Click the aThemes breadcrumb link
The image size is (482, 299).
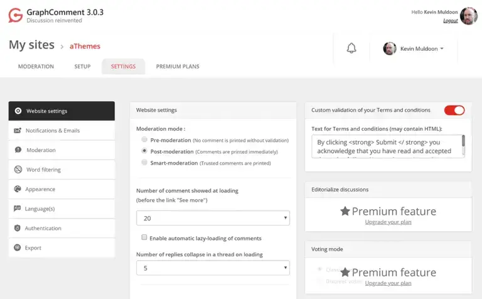tap(85, 46)
